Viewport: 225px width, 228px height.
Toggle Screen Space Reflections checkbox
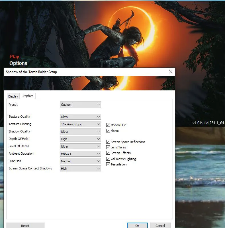[108, 142]
